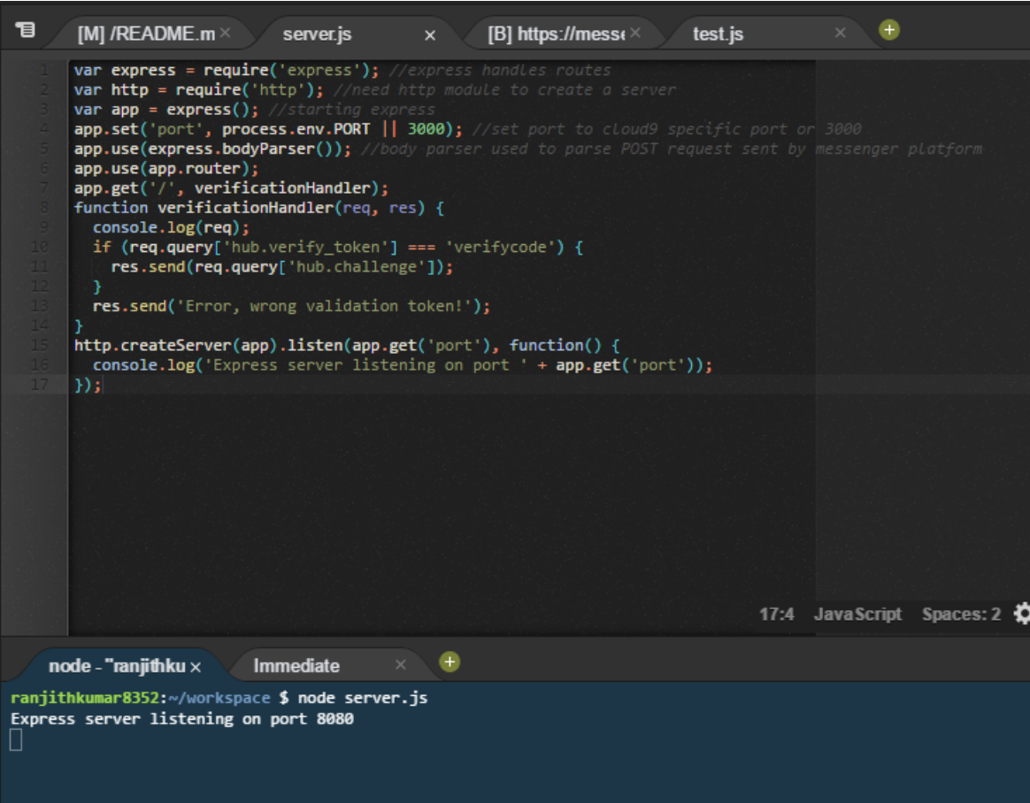Click line number 17 in the gutter

(40, 385)
